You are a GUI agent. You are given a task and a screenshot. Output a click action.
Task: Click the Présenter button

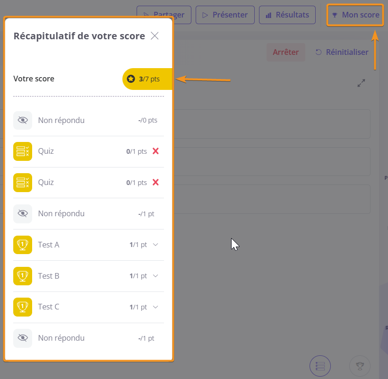[224, 15]
